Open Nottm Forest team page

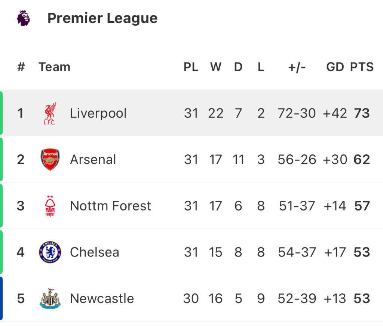point(110,206)
